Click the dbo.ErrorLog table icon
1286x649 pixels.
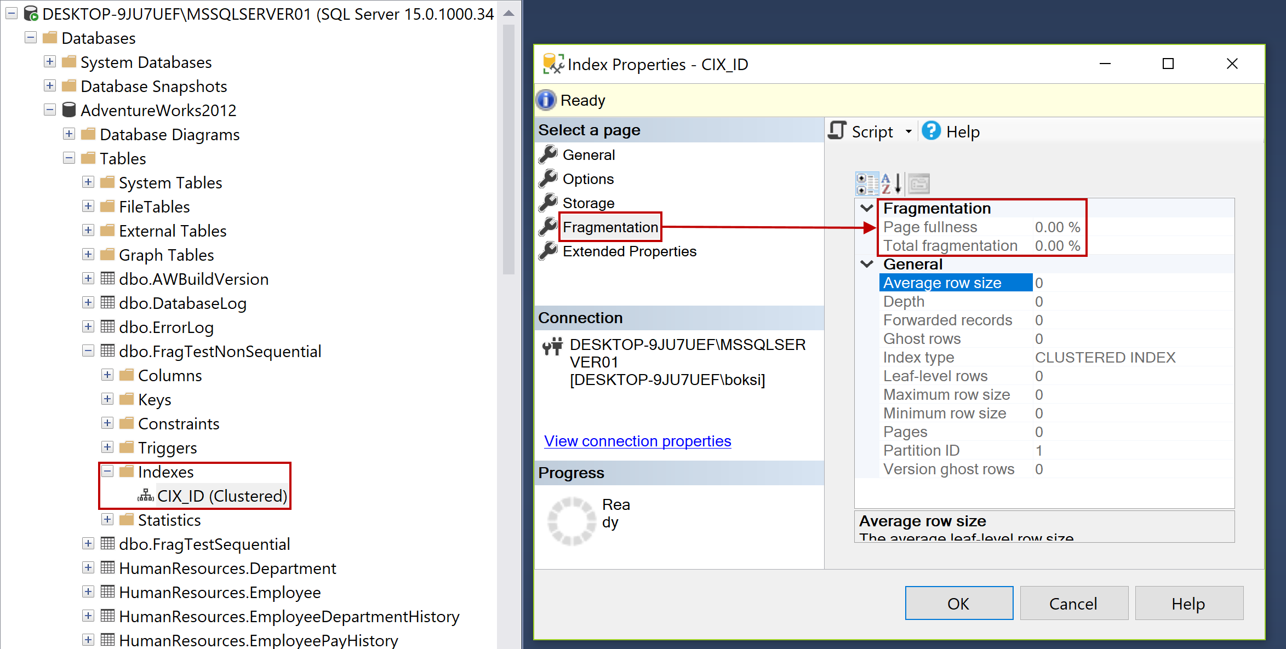pyautogui.click(x=107, y=327)
